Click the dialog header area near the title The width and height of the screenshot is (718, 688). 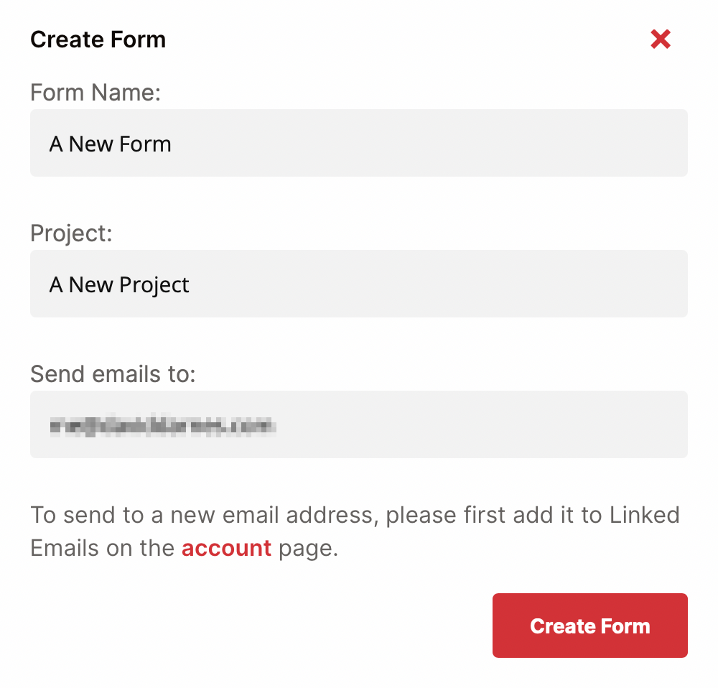(x=359, y=39)
